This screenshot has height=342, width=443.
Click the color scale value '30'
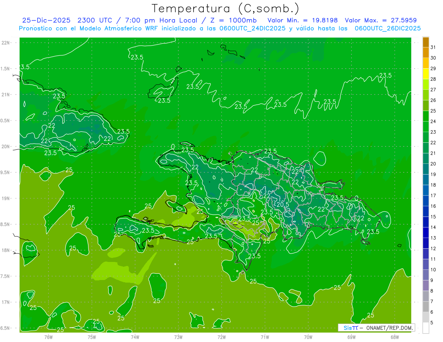(x=433, y=58)
